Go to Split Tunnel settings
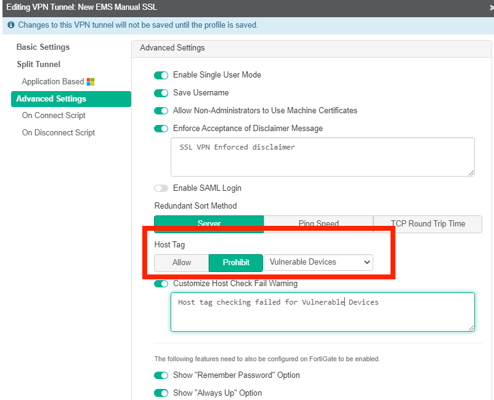 click(x=38, y=65)
